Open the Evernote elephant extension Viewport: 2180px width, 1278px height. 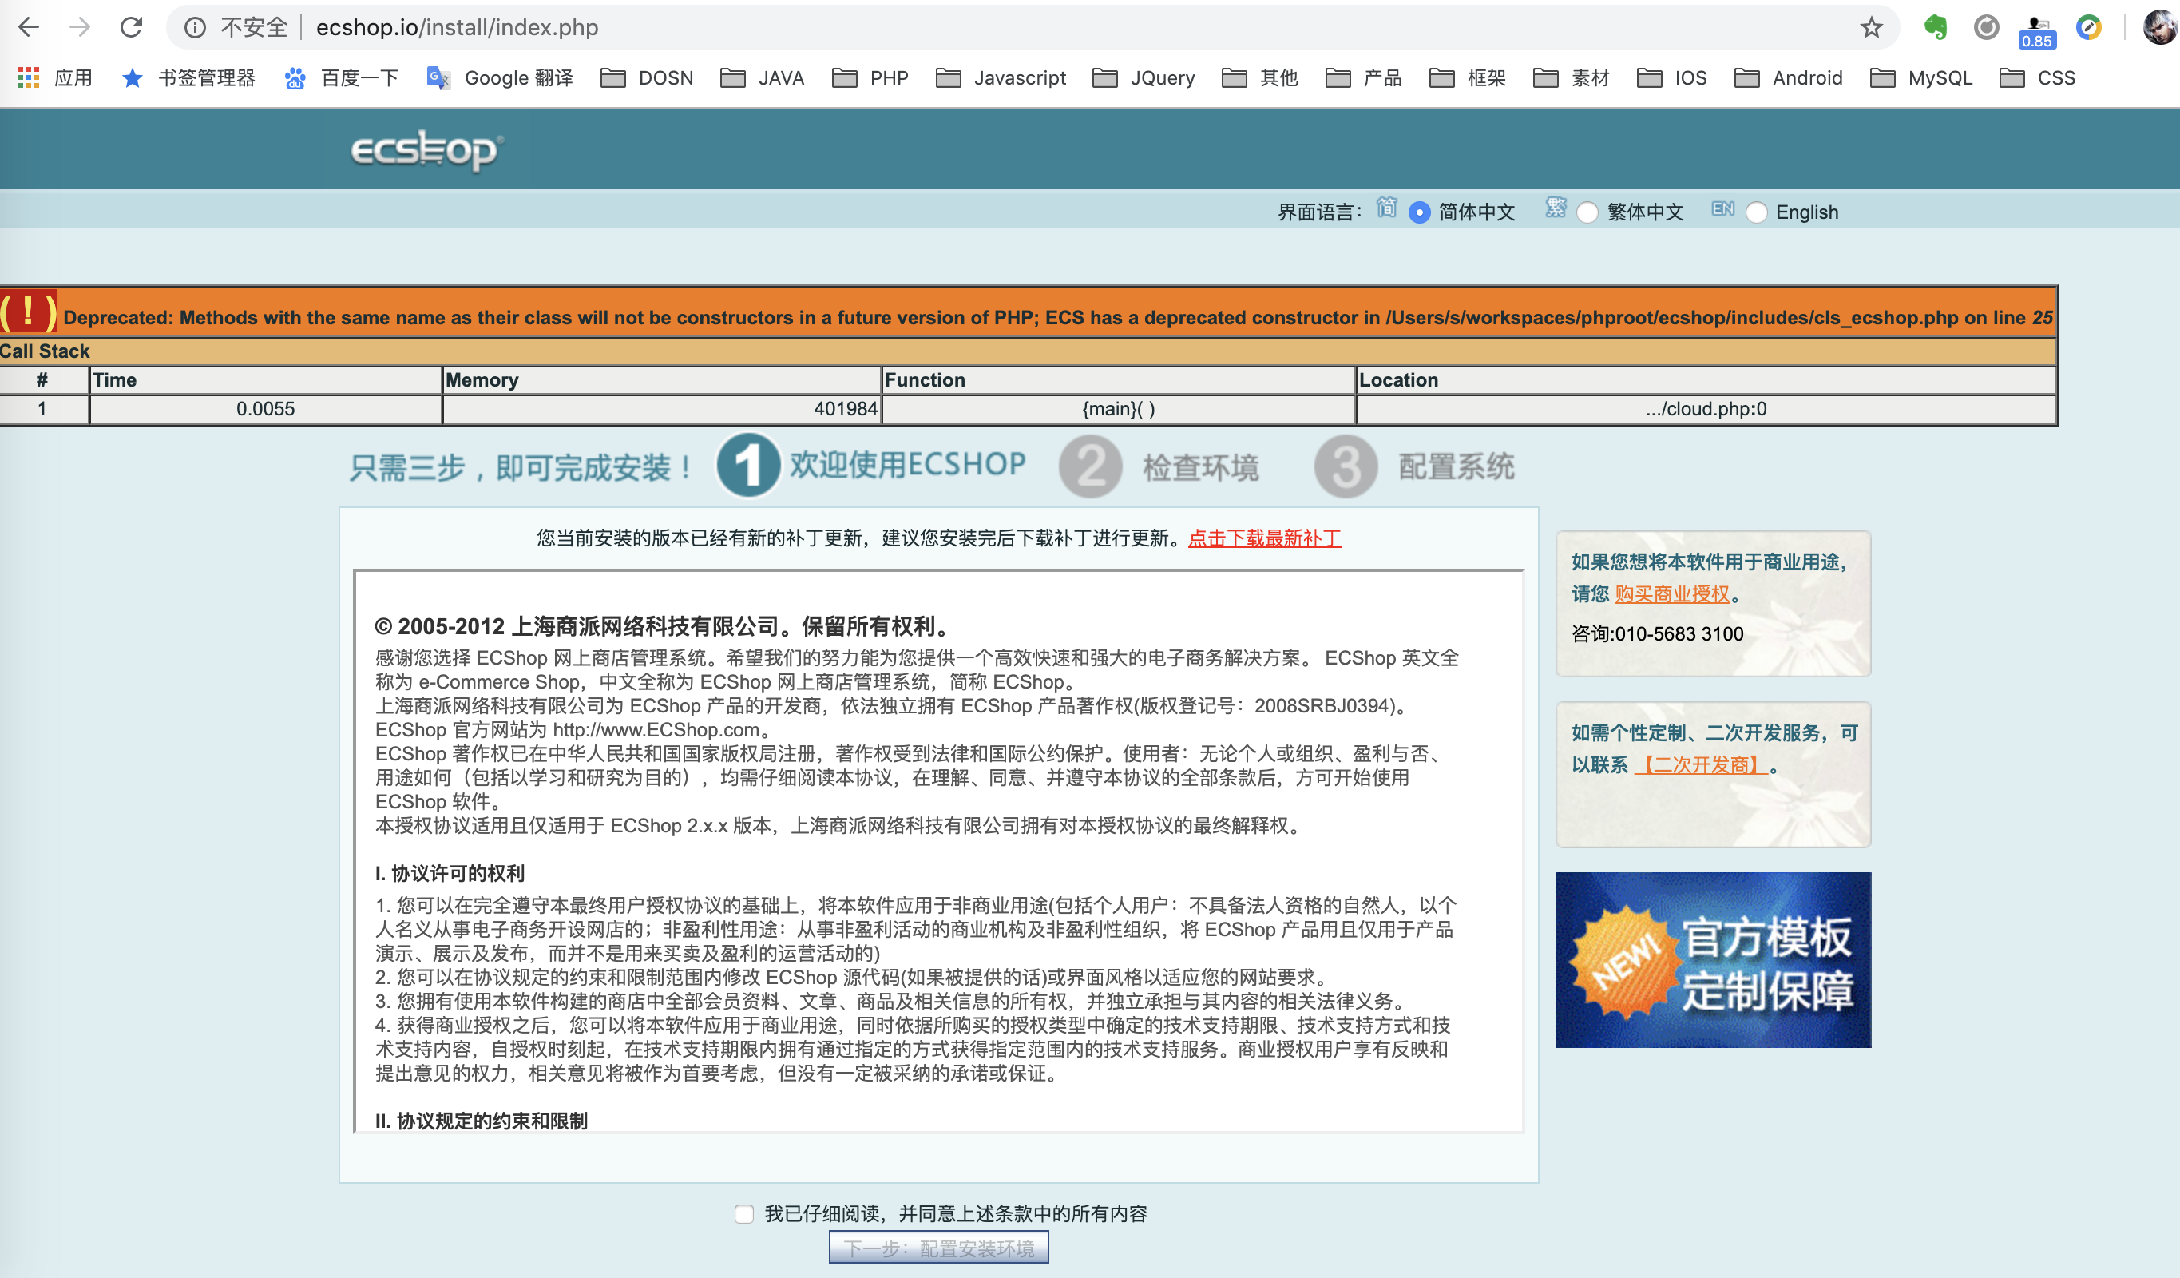point(1935,28)
